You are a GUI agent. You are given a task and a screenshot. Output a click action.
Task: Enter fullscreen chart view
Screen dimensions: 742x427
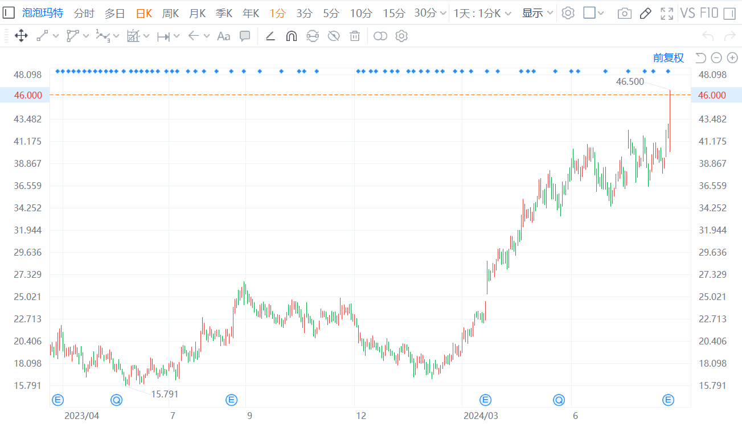coord(666,13)
